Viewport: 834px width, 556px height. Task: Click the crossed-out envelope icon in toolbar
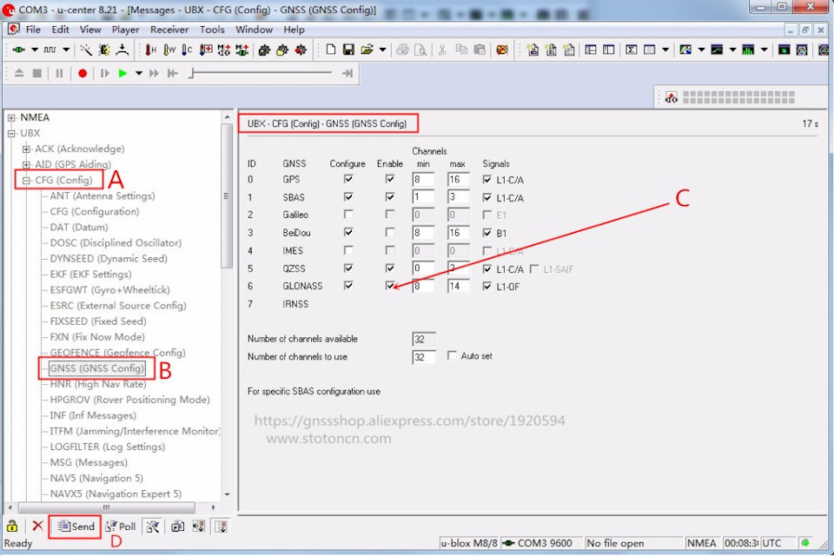click(502, 50)
